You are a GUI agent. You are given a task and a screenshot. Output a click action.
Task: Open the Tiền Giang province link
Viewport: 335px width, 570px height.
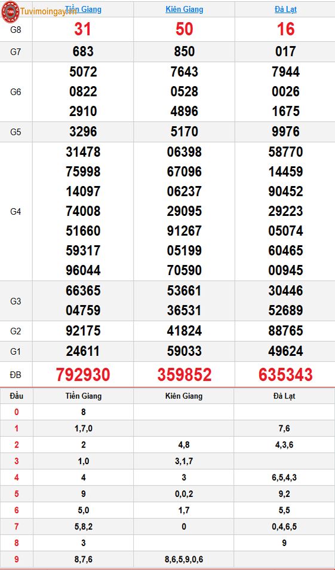coord(83,10)
